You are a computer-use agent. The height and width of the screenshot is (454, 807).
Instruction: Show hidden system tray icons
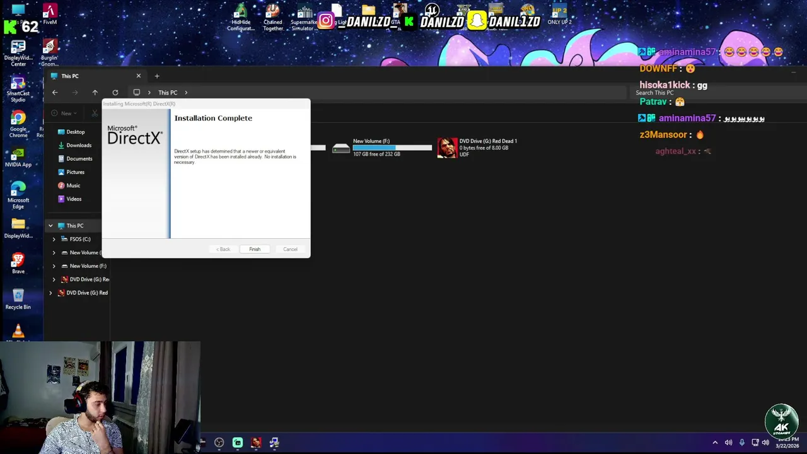pyautogui.click(x=715, y=443)
